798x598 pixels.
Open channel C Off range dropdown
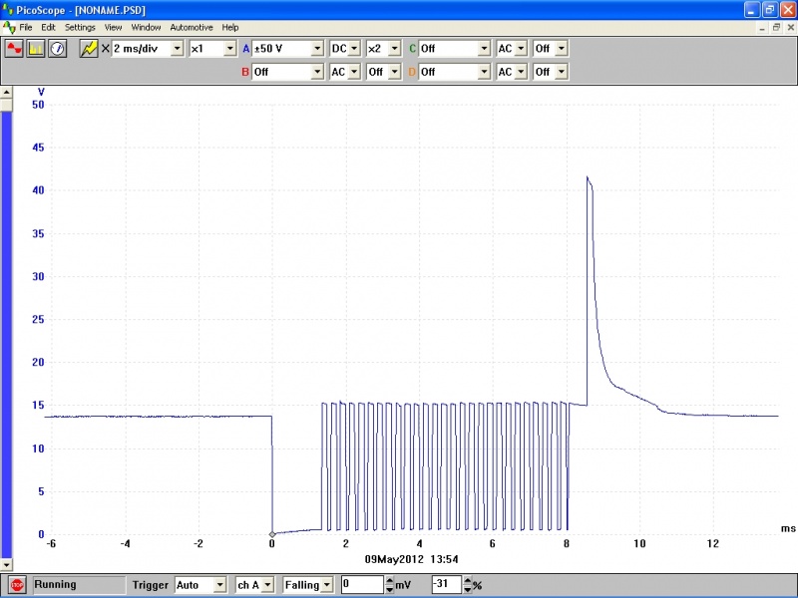pos(484,48)
